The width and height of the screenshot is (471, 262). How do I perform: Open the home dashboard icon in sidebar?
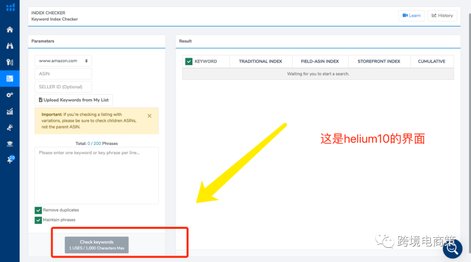[10, 30]
